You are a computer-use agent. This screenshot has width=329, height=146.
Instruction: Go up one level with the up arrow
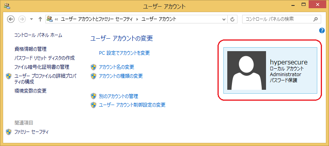(40, 19)
